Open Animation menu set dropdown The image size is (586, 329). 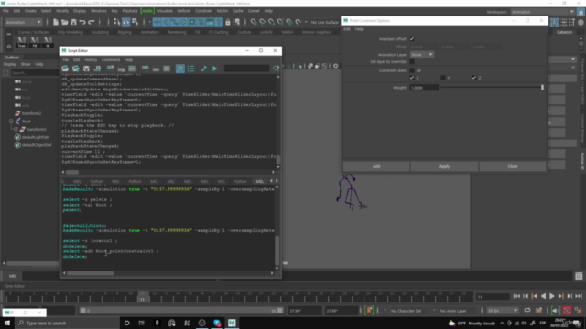pos(23,22)
